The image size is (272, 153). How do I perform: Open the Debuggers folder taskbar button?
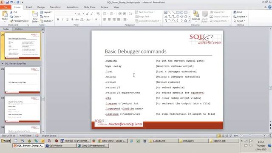(193, 141)
